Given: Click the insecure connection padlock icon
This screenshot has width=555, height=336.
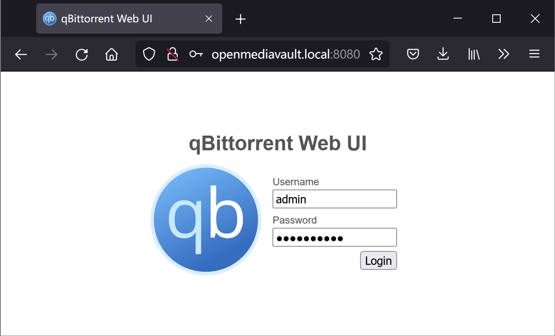Looking at the screenshot, I should pyautogui.click(x=173, y=54).
